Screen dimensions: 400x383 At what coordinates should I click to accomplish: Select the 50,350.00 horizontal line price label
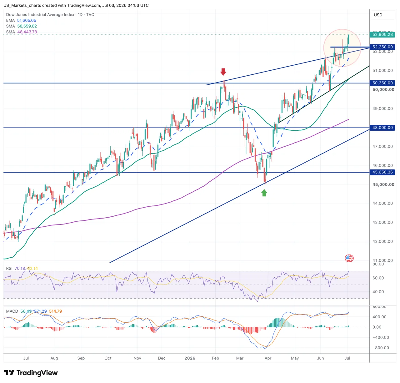pyautogui.click(x=382, y=83)
